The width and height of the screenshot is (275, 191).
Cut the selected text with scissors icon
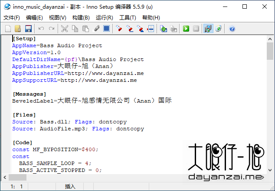[x=65, y=29]
